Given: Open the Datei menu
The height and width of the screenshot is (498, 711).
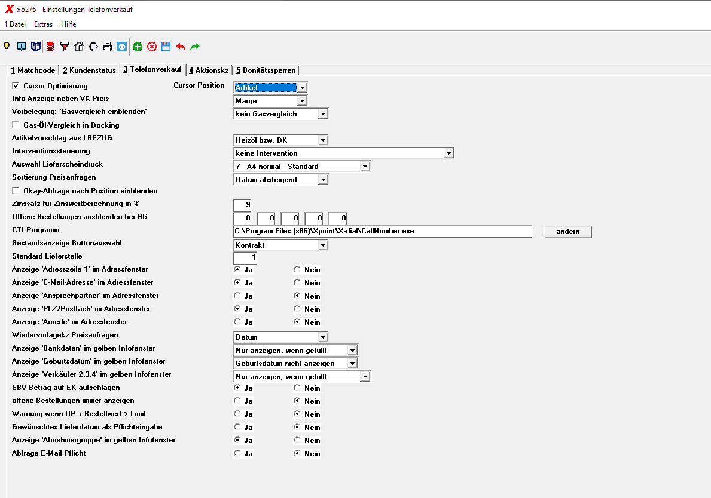Looking at the screenshot, I should pyautogui.click(x=15, y=24).
